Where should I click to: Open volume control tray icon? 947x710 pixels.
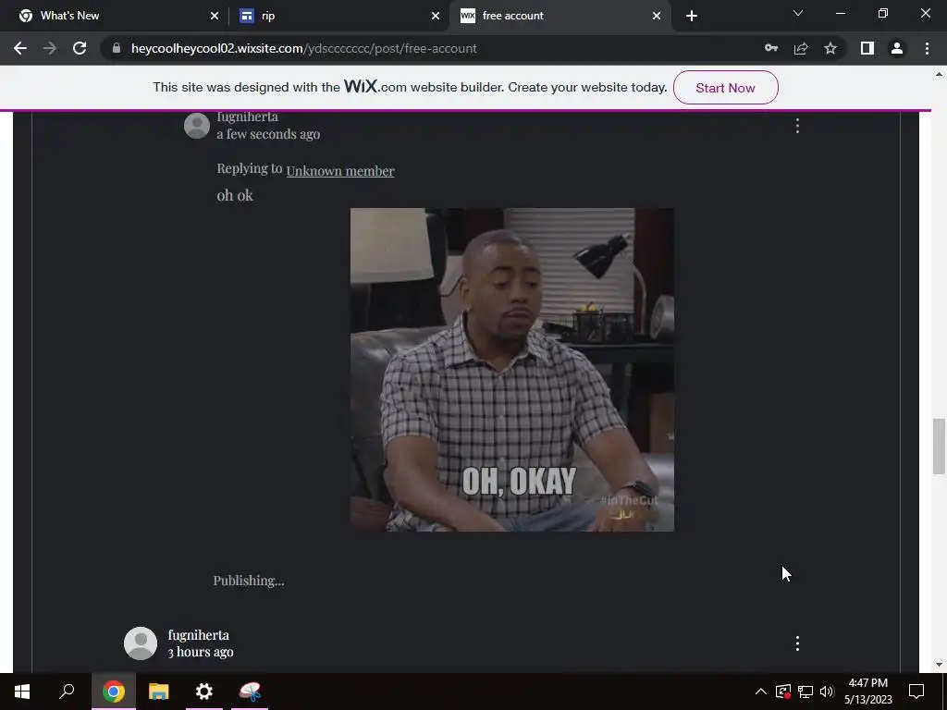(x=827, y=692)
